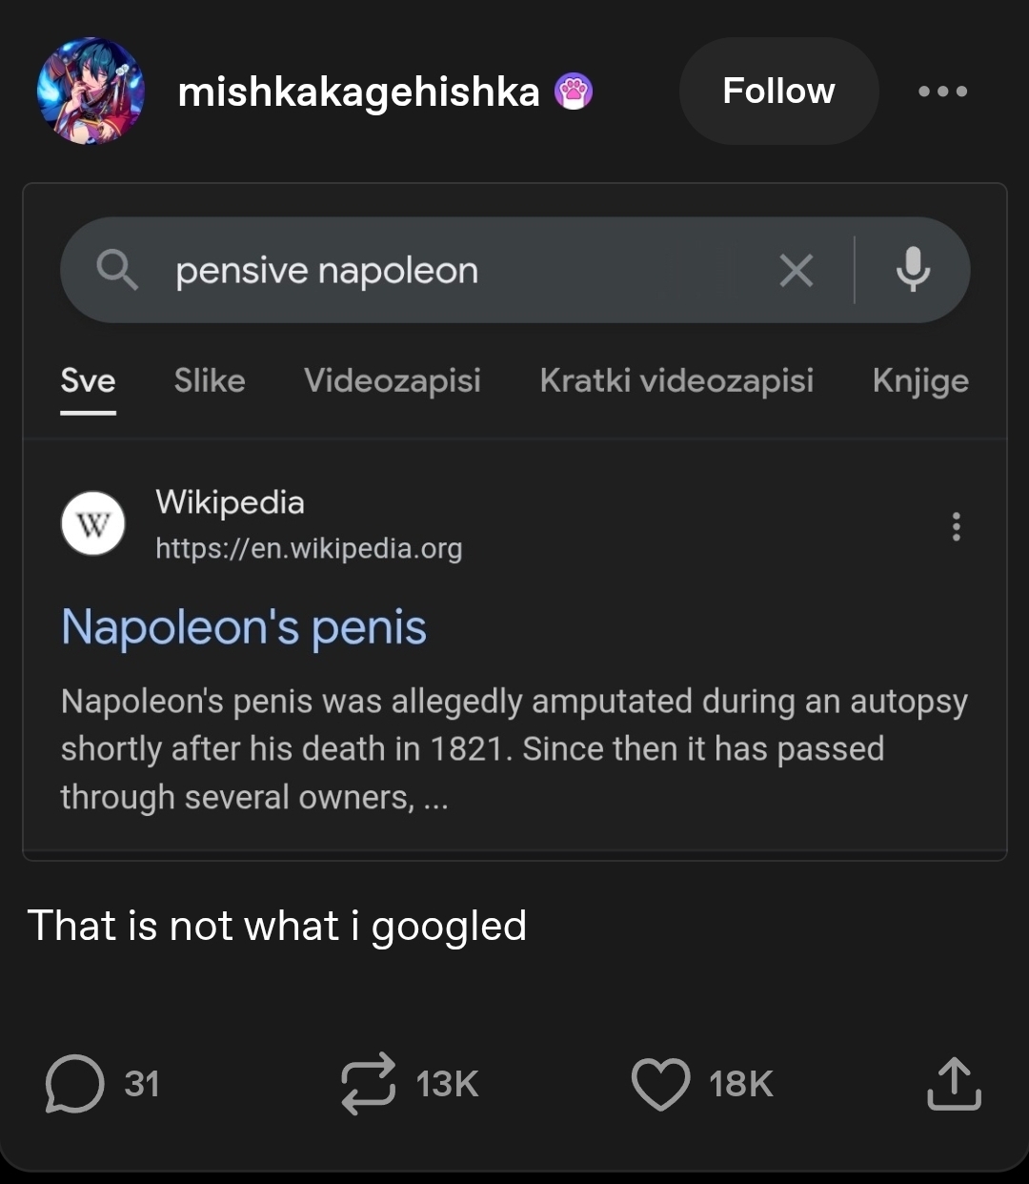Open the Wikipedia article title link
Viewport: 1029px width, 1184px height.
pos(244,627)
